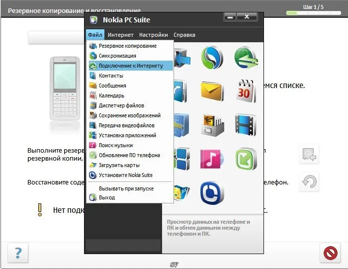Image resolution: width=348 pixels, height=269 pixels.
Task: Click the yellow exclamation warning icon
Action: [x=40, y=210]
